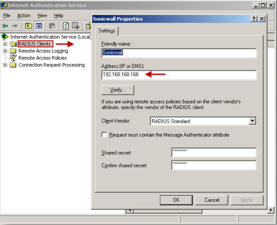
Task: Click the Cancel button
Action: [x=212, y=200]
